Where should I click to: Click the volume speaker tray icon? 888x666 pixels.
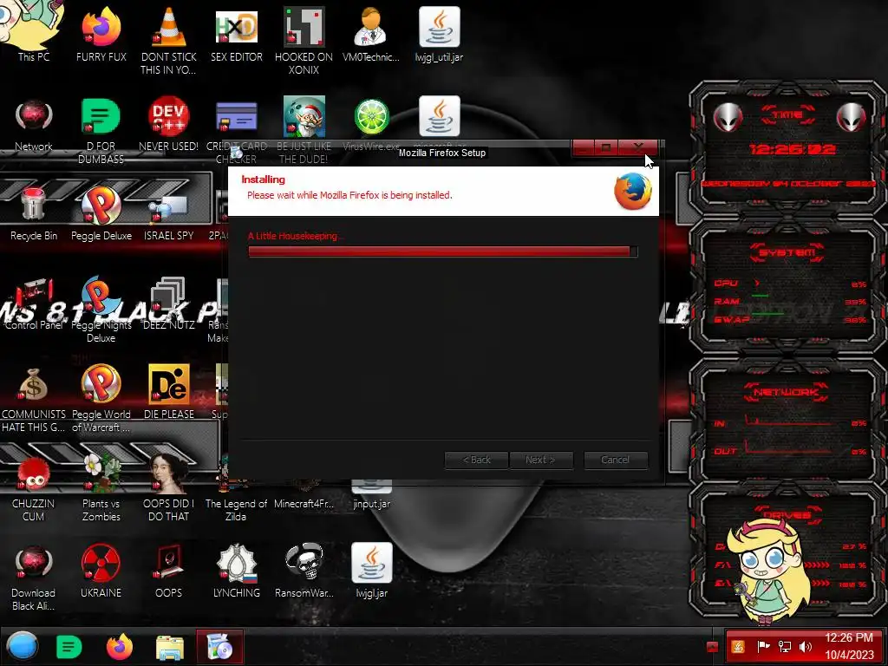(x=805, y=647)
